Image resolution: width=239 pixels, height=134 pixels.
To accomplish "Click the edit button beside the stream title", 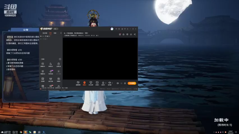I will [86, 33].
